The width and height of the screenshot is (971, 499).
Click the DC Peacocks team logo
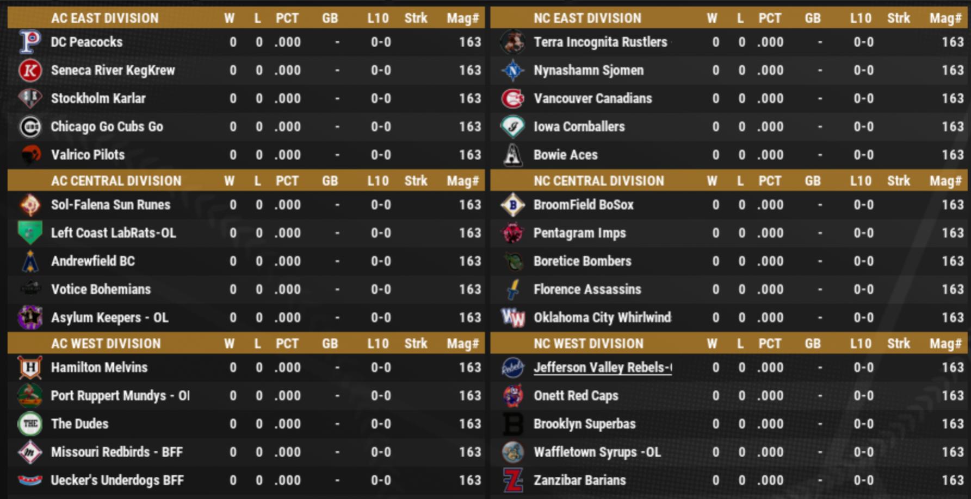(30, 42)
